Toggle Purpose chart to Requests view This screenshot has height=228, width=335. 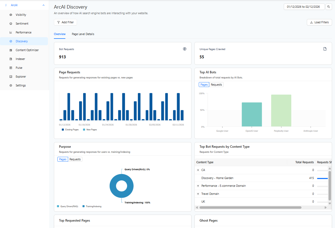tap(75, 159)
